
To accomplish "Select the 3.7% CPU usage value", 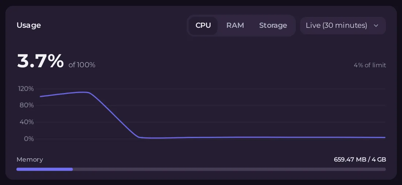I will pos(40,61).
